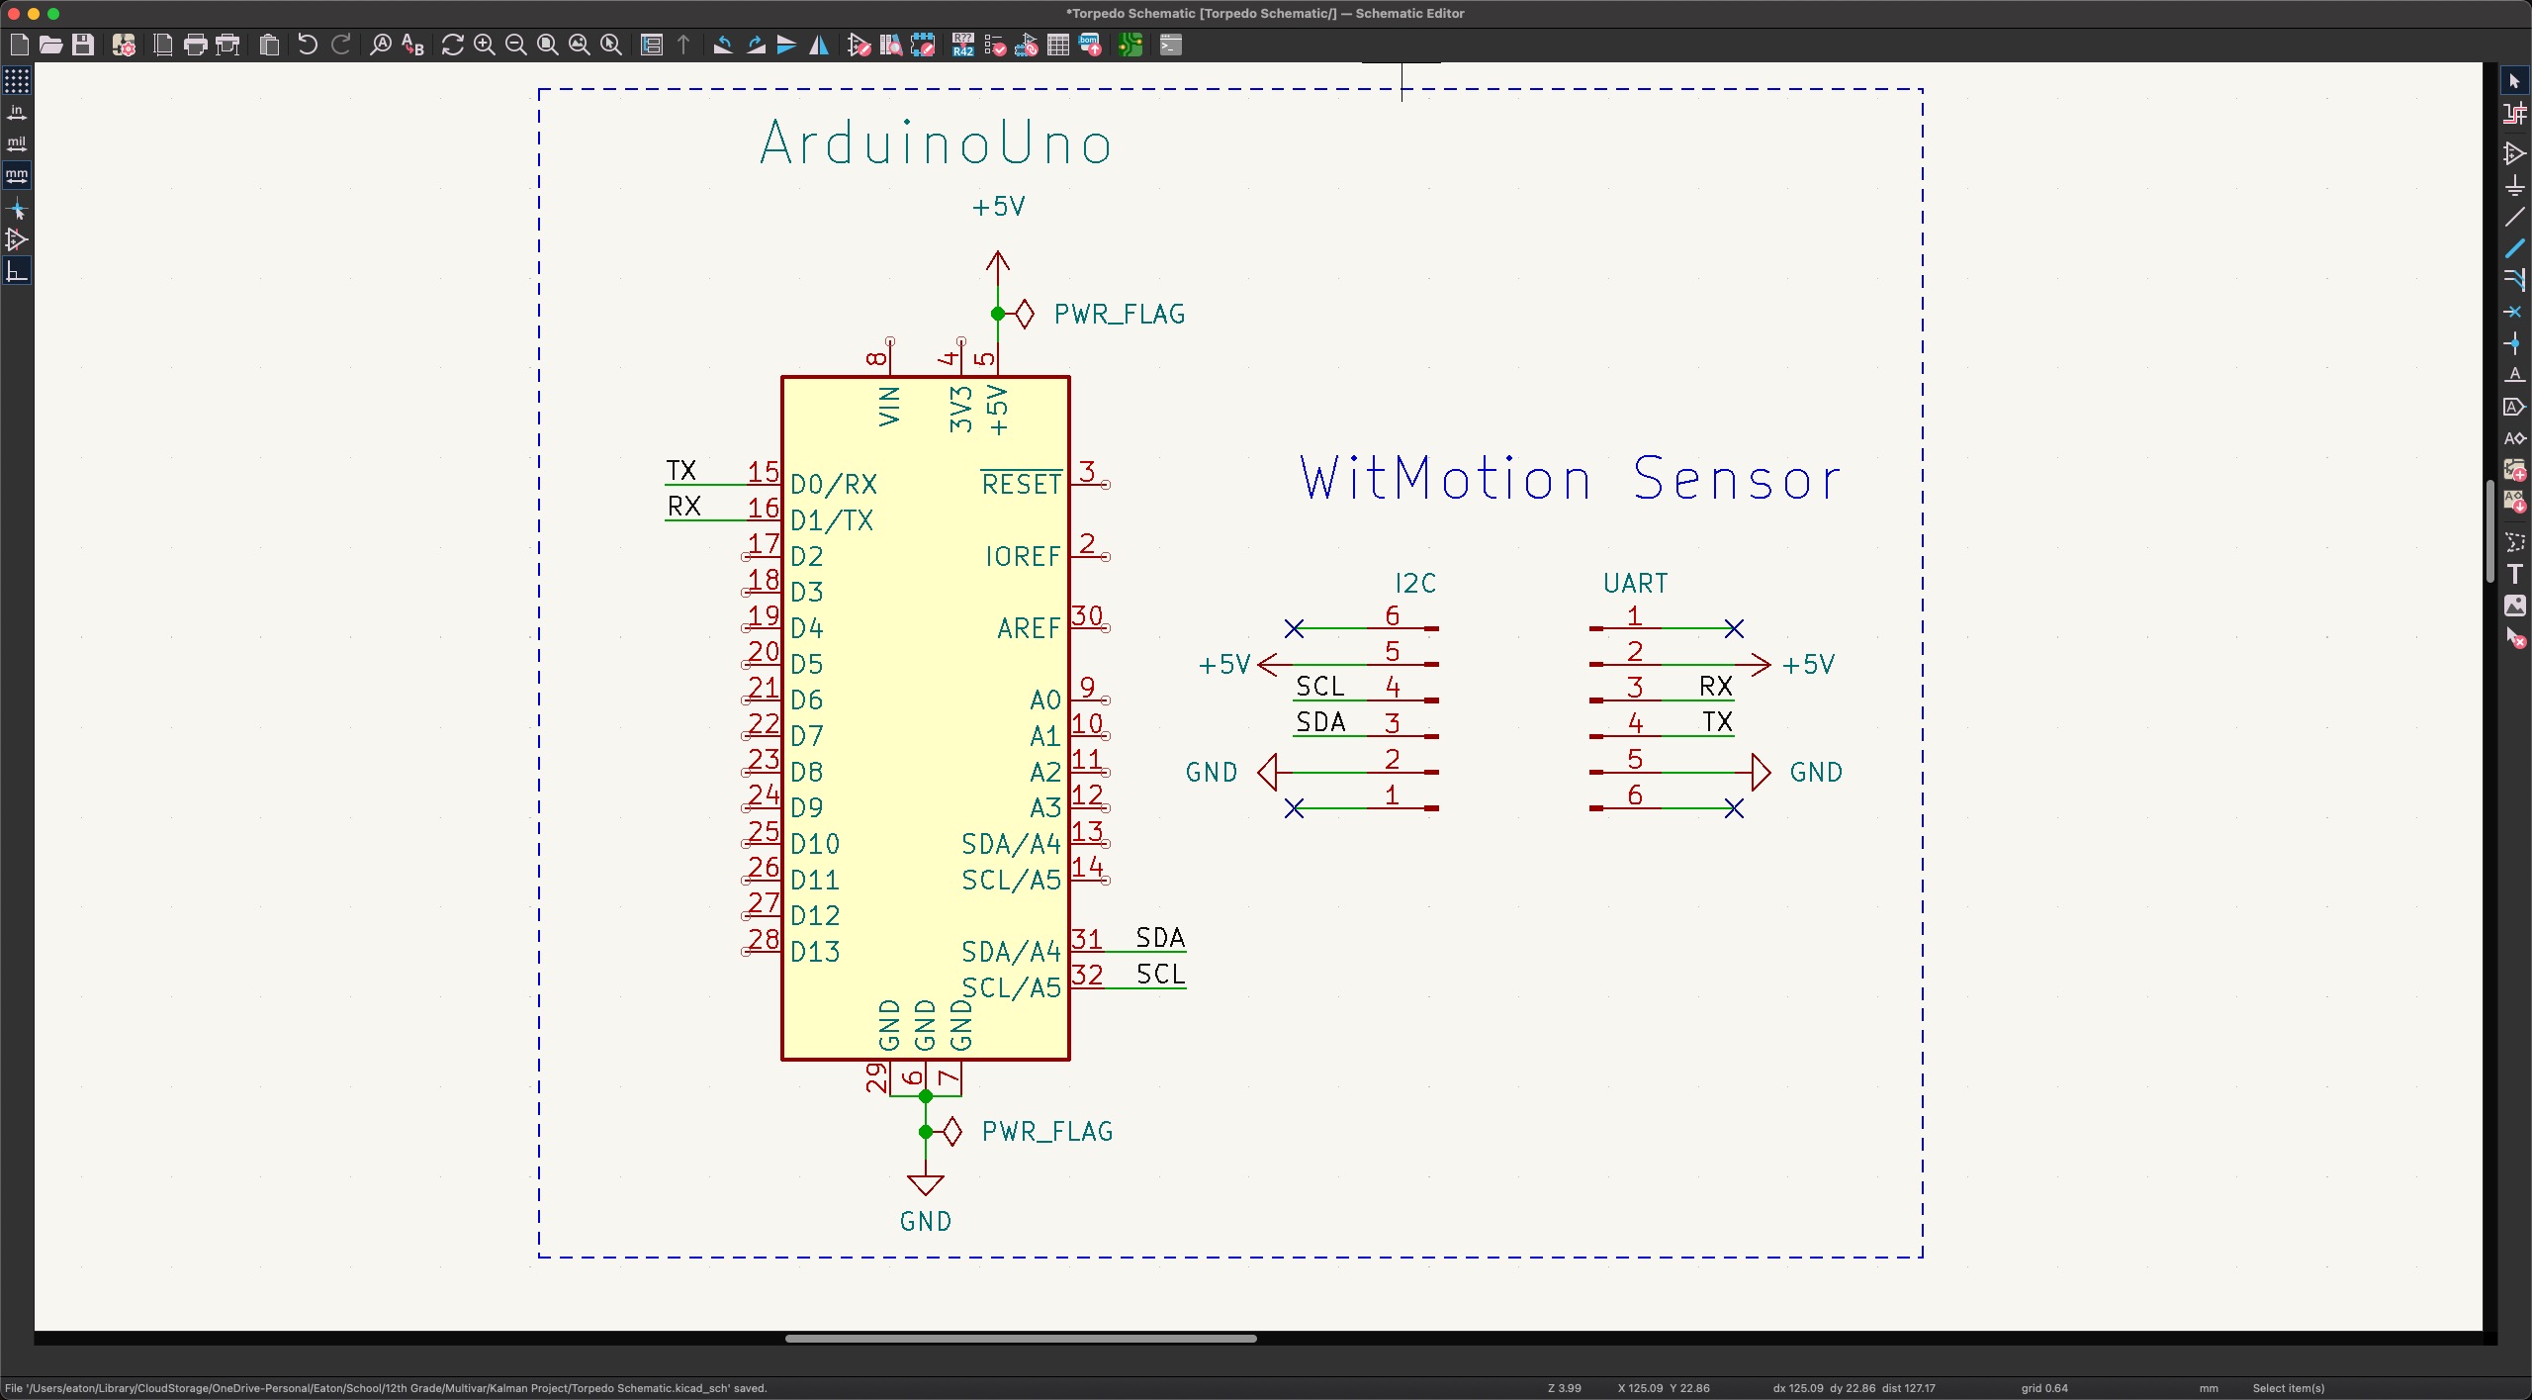Undo the last edit
This screenshot has height=1400, width=2532.
tap(307, 45)
